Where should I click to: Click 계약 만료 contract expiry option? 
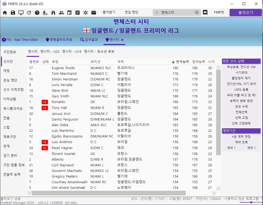(241, 142)
